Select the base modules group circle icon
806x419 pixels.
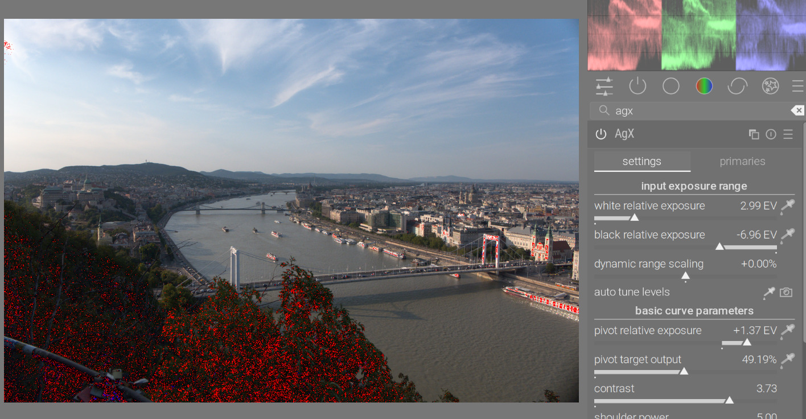(671, 87)
